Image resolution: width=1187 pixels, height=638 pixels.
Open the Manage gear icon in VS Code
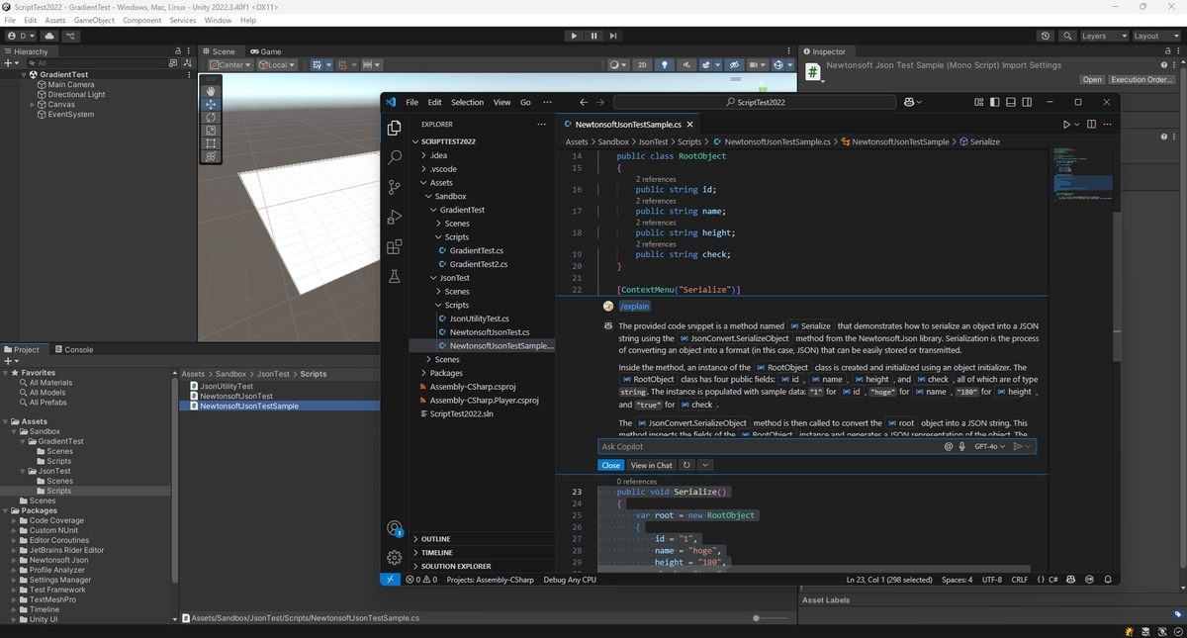395,557
